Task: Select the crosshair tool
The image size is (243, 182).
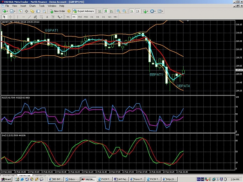Action: [10, 17]
